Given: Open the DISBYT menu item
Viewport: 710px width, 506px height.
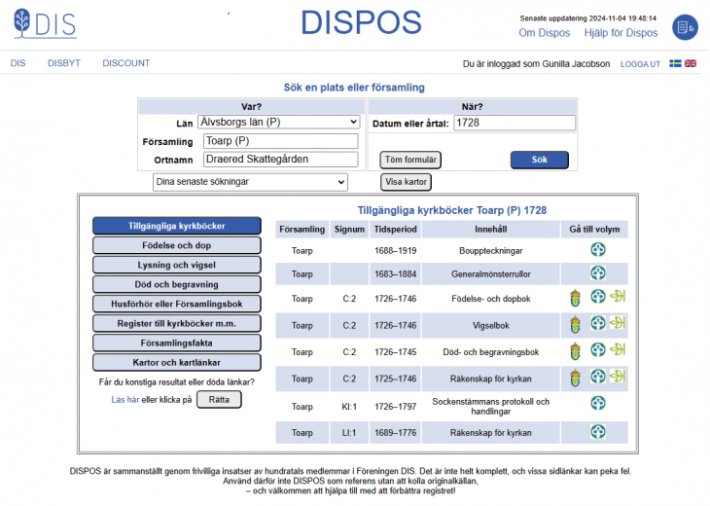Looking at the screenshot, I should pyautogui.click(x=64, y=63).
